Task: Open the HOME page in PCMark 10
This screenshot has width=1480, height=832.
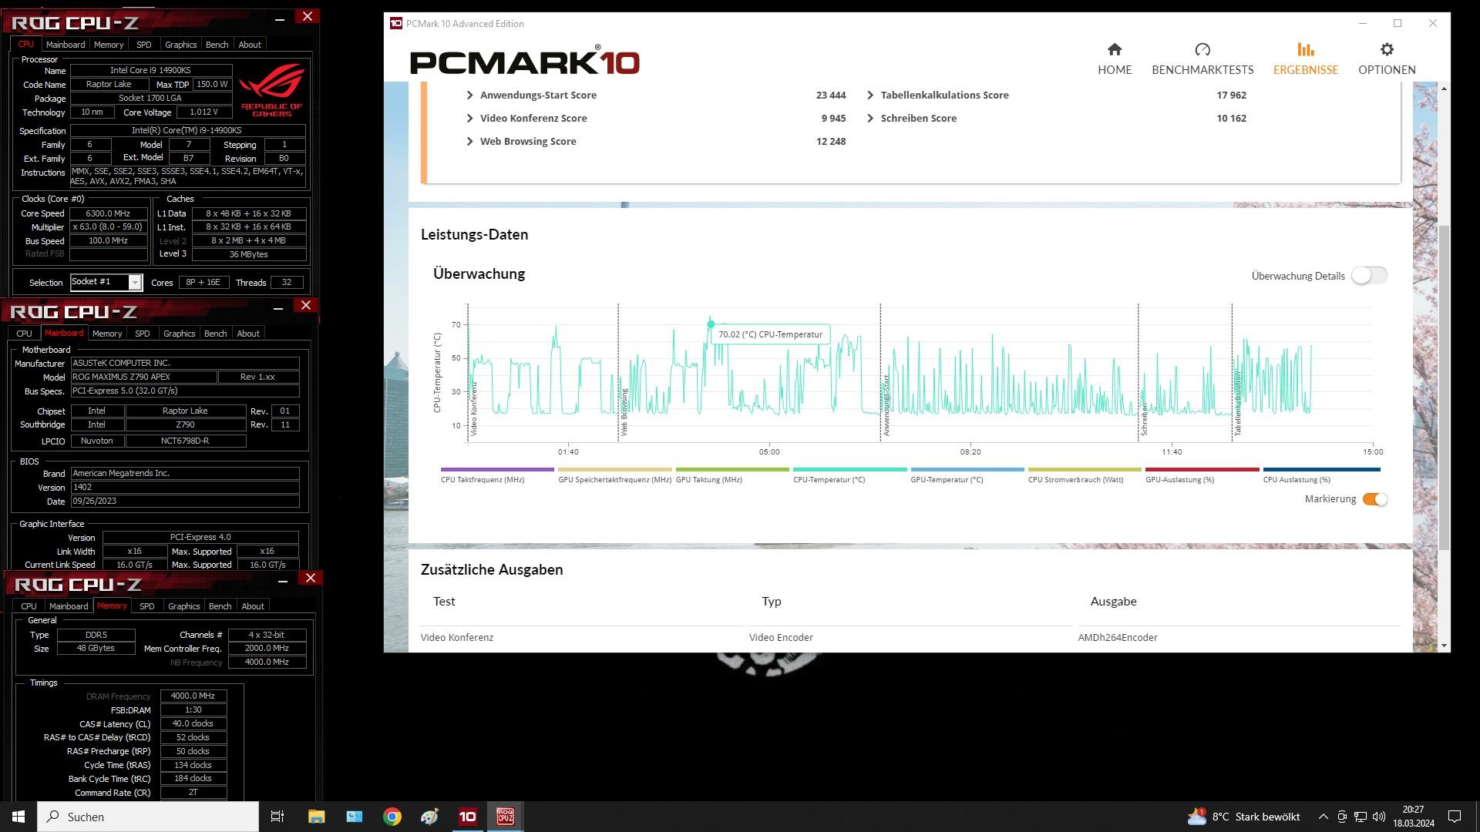Action: [1115, 59]
